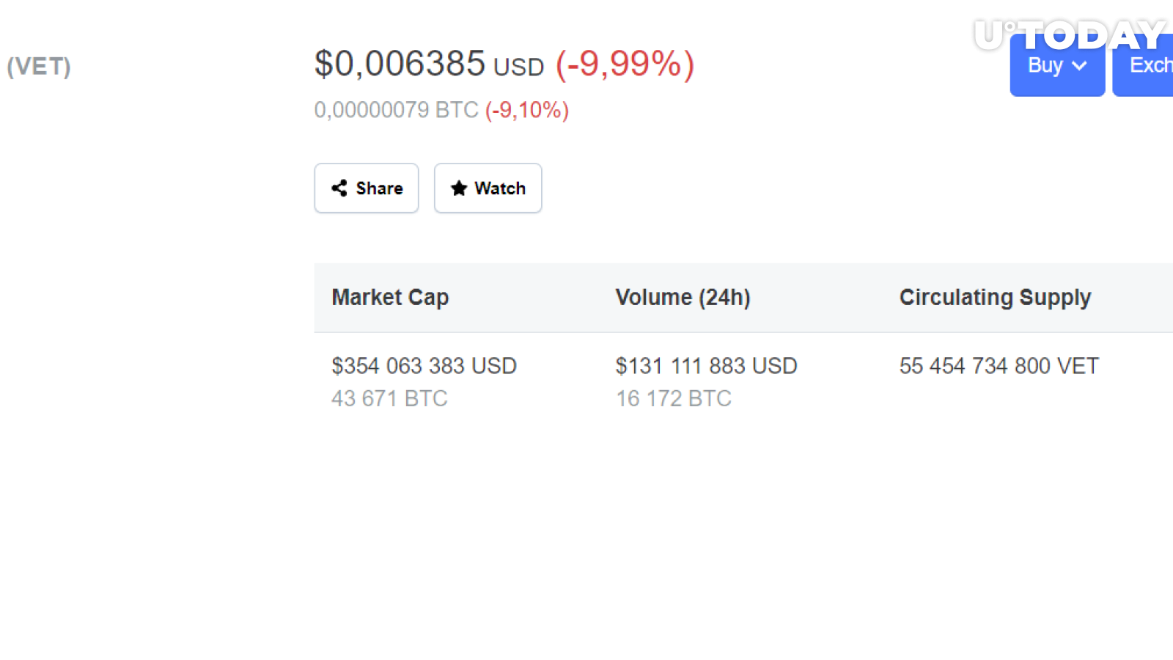Viewport: 1173px width, 660px height.
Task: Open the Buy dropdown
Action: pyautogui.click(x=1057, y=65)
